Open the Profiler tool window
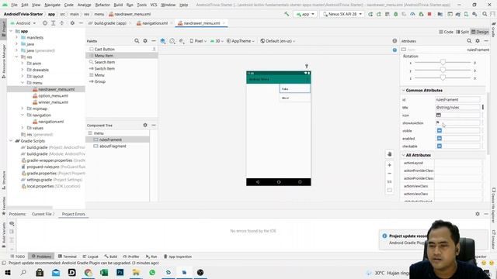Image resolution: width=497 pixels, height=279 pixels. pyautogui.click(x=131, y=257)
